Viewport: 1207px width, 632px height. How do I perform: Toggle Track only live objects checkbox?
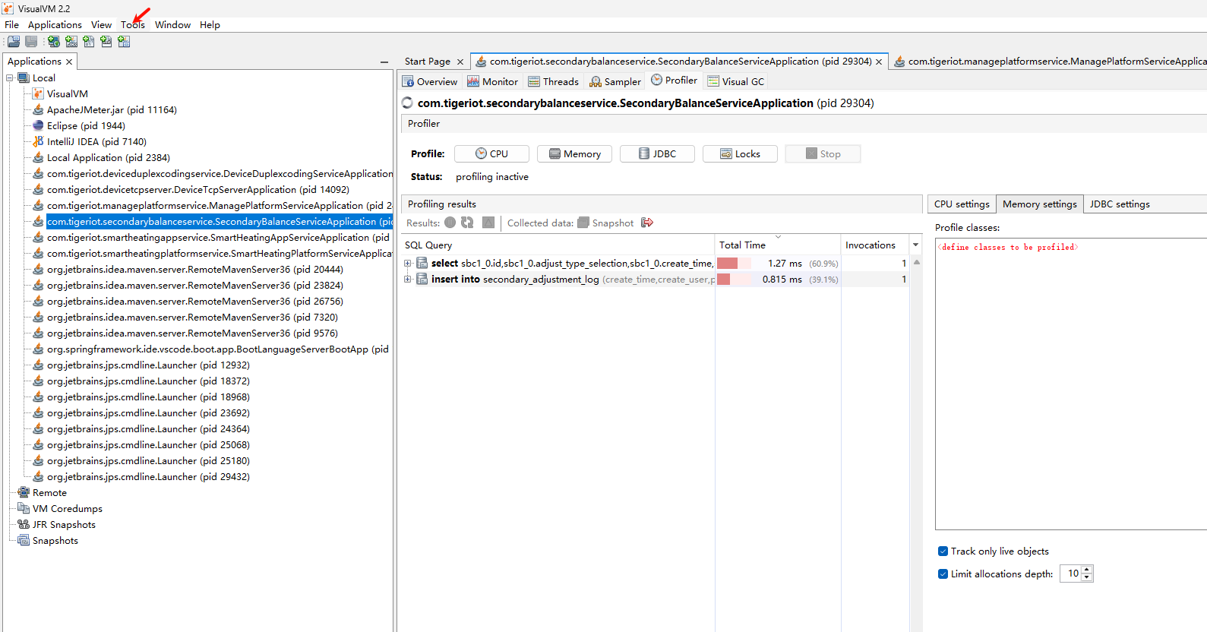pyautogui.click(x=943, y=551)
